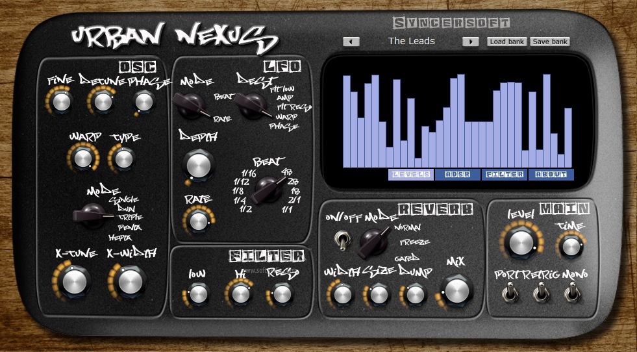Click the LFO Dest rotary selector
Screen dimensions: 637x352
tap(253, 106)
